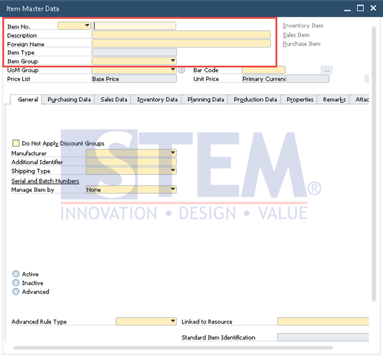Viewport: 383px width, 356px height.
Task: Focus the Description input field
Action: click(181, 35)
